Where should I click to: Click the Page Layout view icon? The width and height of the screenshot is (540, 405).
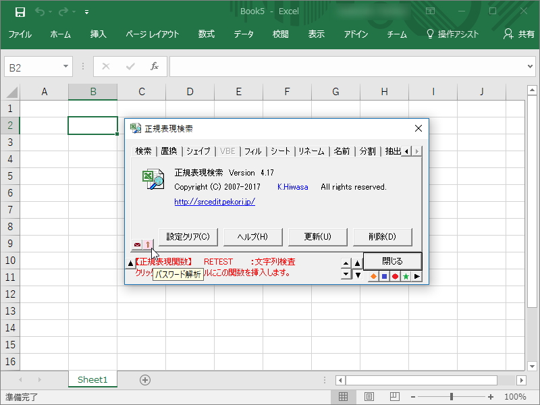pyautogui.click(x=369, y=397)
